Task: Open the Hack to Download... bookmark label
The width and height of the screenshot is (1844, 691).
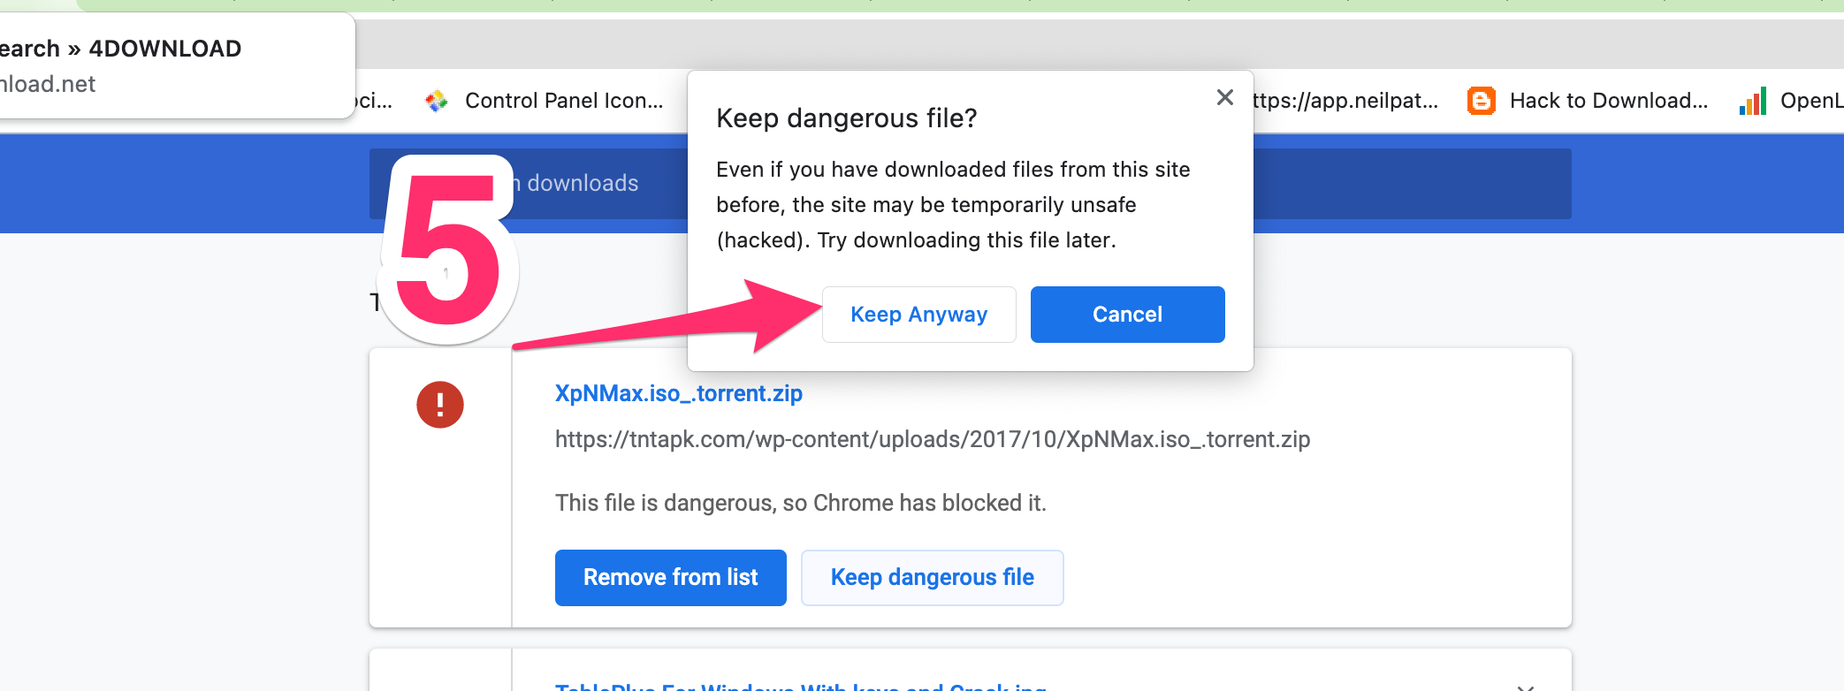Action: coord(1608,101)
